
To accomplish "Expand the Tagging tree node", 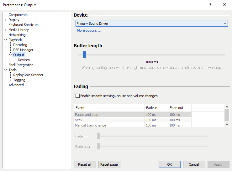I will (x=10, y=80).
